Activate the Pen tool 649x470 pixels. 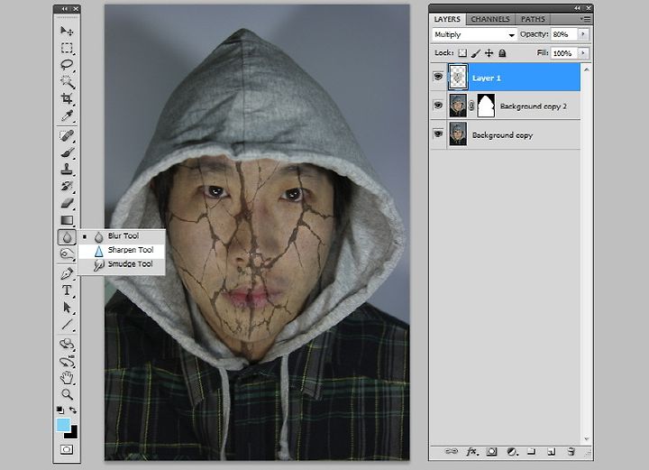point(67,273)
